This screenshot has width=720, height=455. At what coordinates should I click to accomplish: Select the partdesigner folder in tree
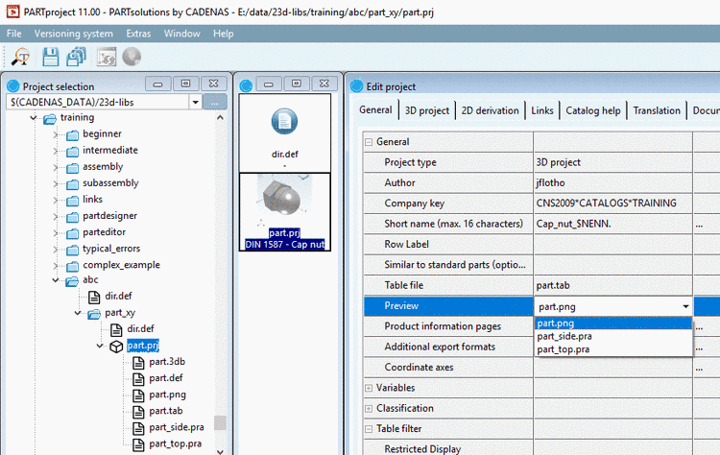109,216
